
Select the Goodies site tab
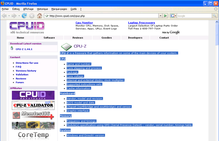click(x=107, y=38)
